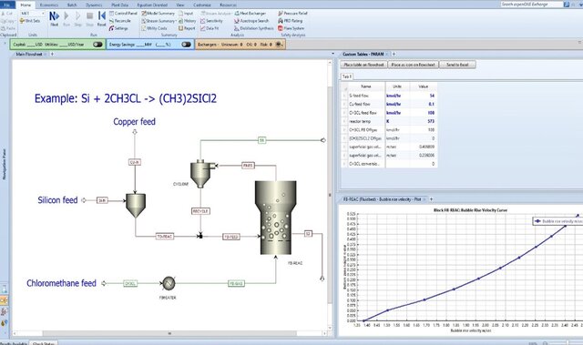The height and width of the screenshot is (345, 583).
Task: Toggle the Capital cost economics switch
Action: pyautogui.click(x=97, y=45)
